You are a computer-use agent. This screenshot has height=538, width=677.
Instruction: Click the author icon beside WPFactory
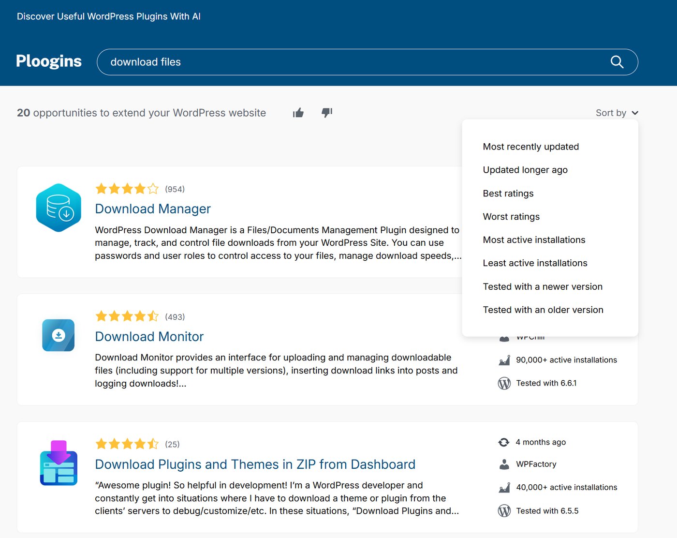504,464
